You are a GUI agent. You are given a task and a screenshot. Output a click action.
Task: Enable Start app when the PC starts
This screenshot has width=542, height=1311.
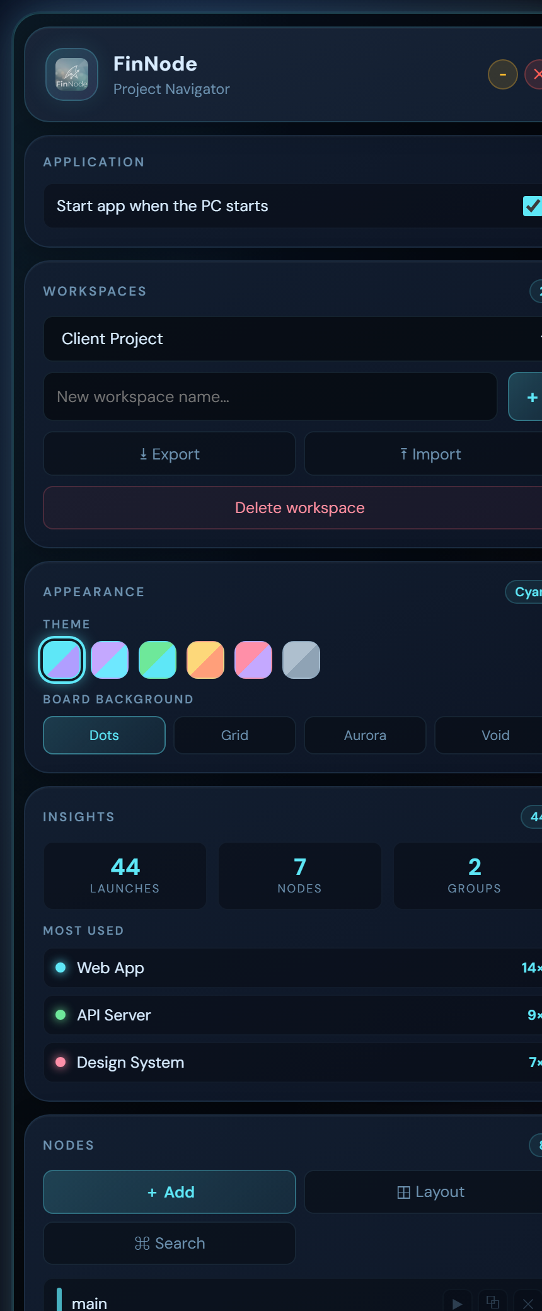coord(532,205)
